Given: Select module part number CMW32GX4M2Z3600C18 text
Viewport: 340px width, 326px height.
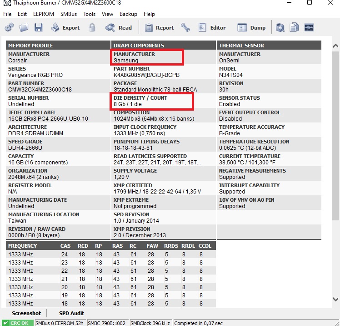Looking at the screenshot, I should coord(40,90).
